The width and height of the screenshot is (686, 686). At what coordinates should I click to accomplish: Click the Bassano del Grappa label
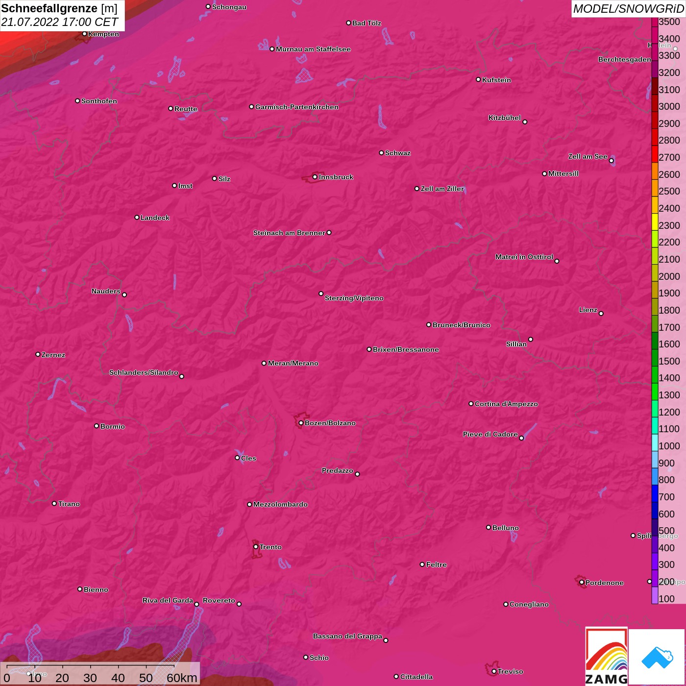(x=348, y=636)
